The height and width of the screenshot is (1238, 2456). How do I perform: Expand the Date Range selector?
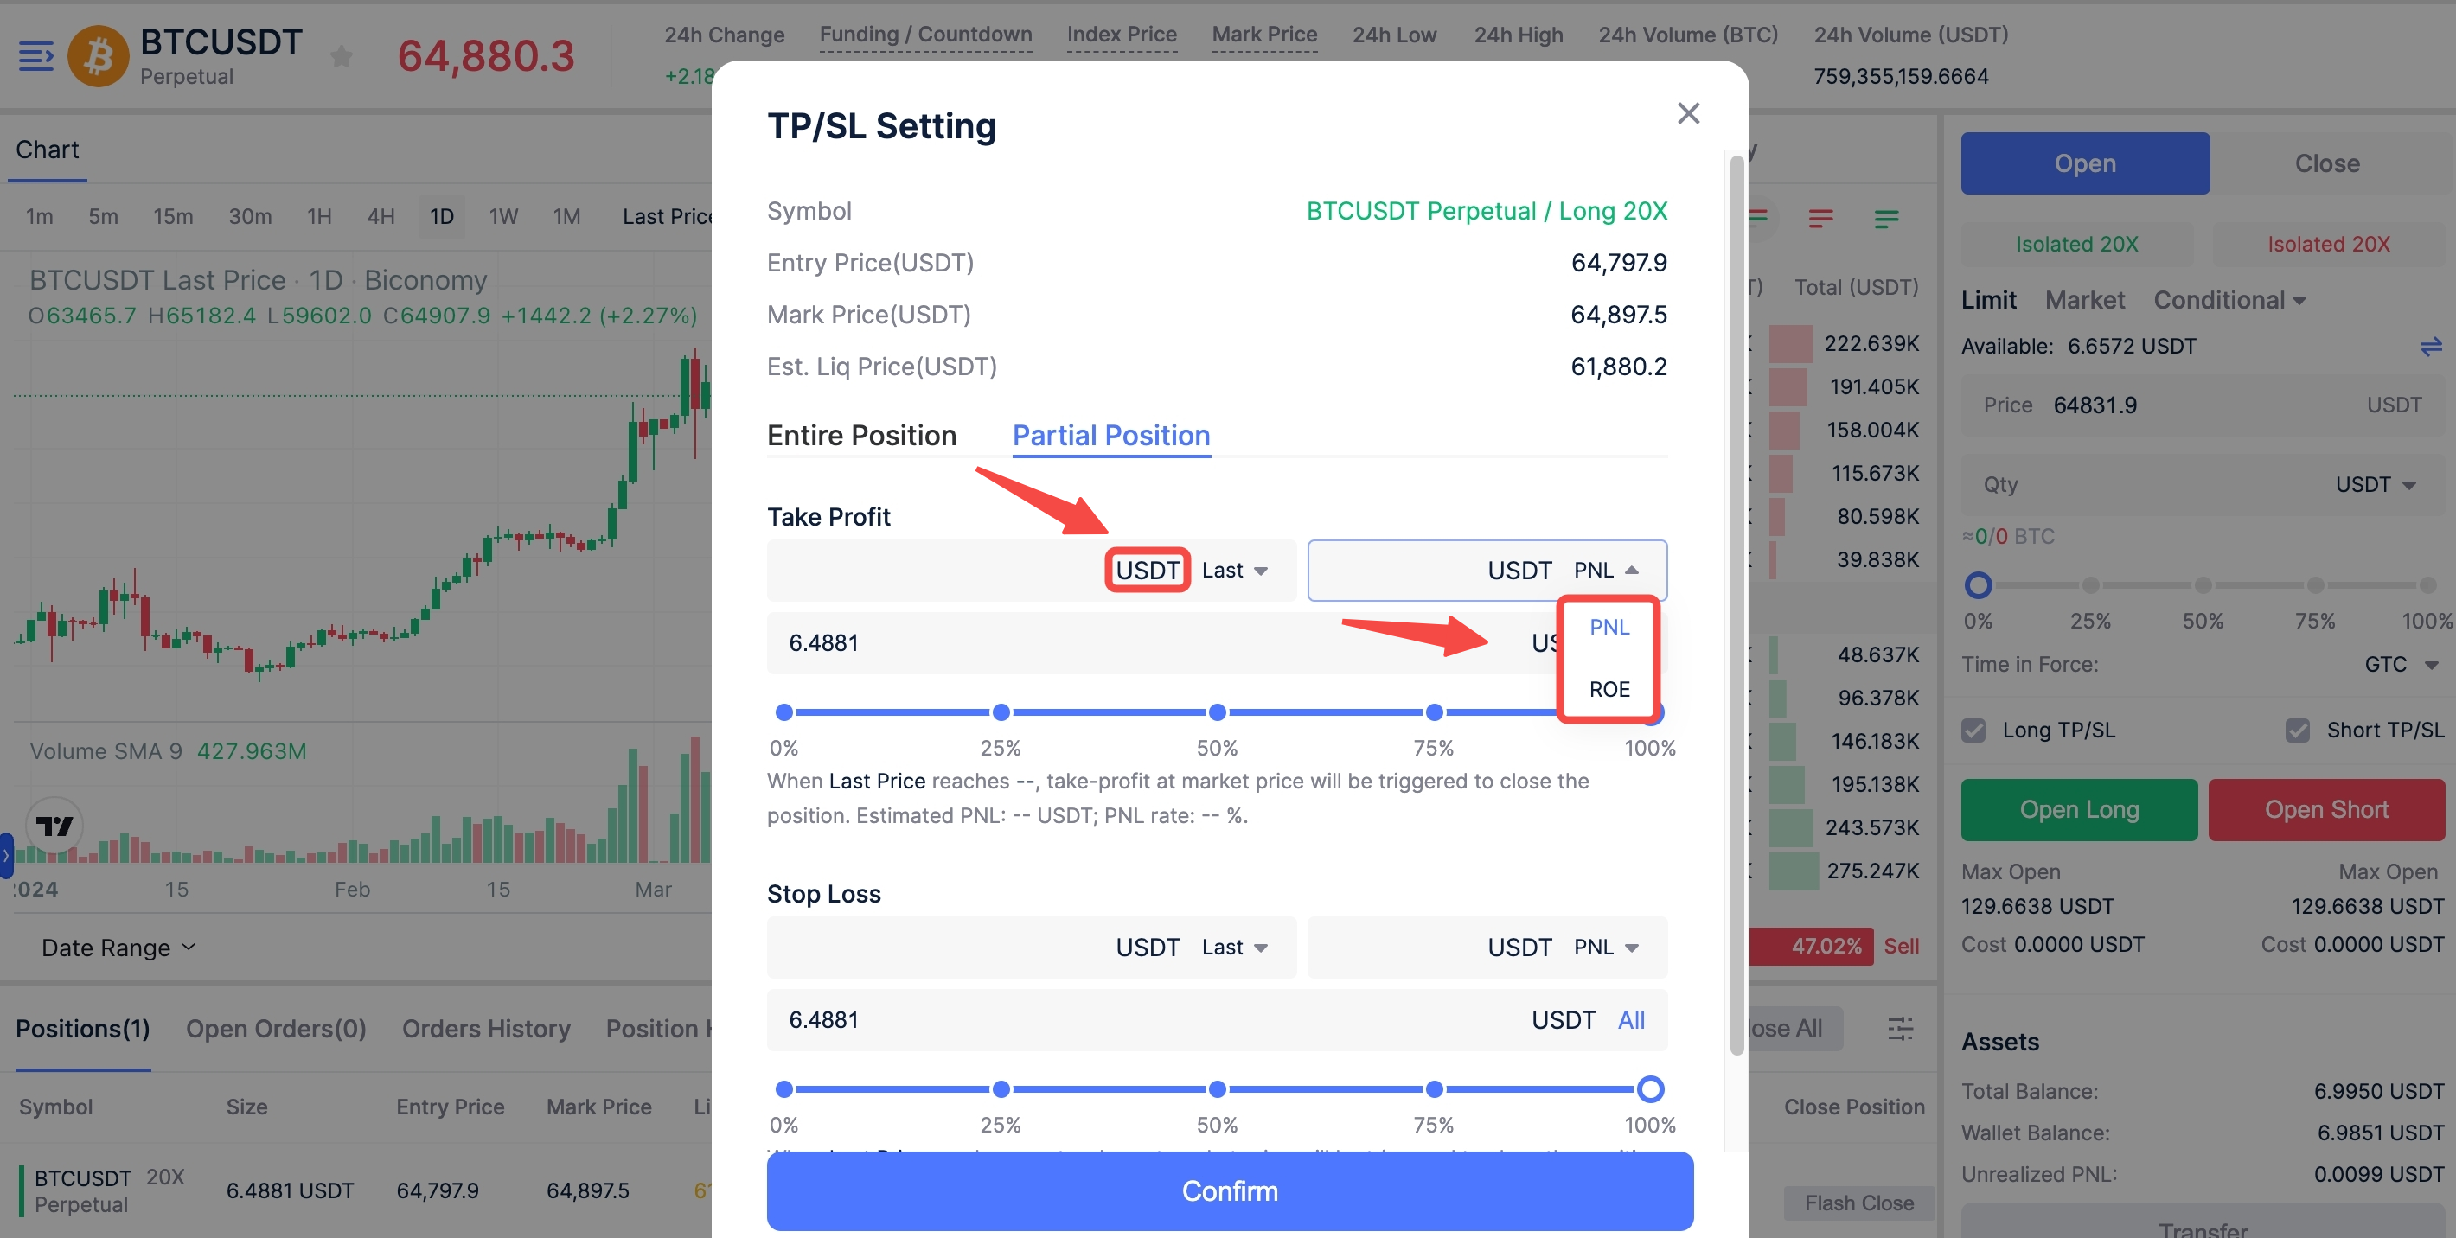tap(118, 948)
